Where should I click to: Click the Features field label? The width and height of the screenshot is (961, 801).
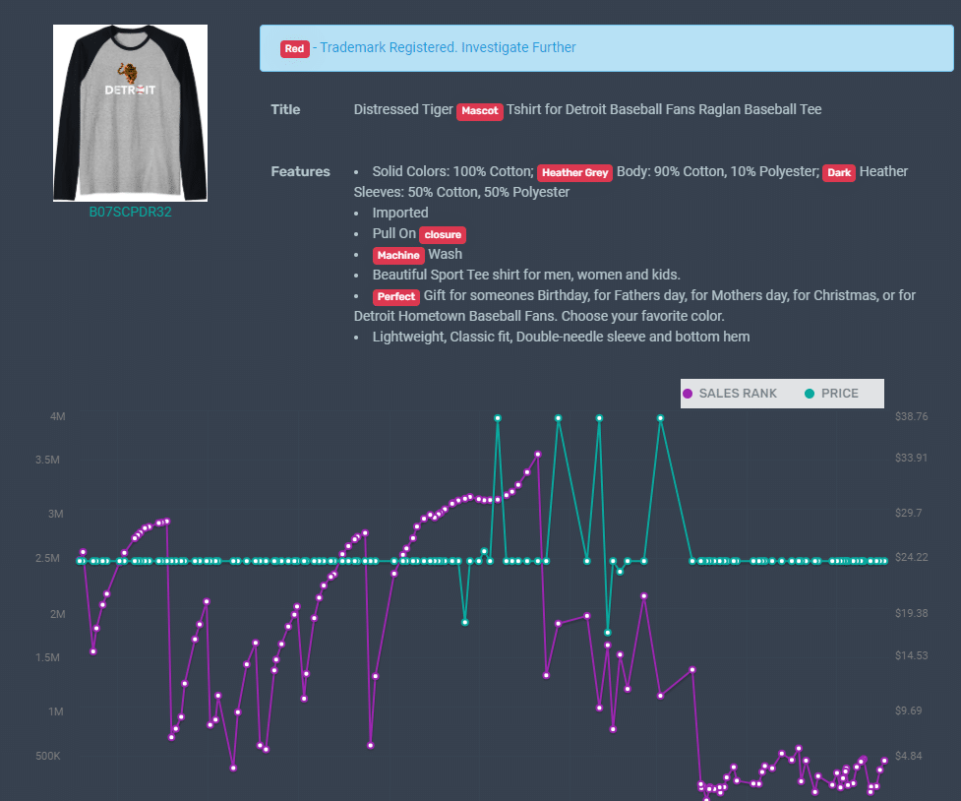pyautogui.click(x=300, y=172)
